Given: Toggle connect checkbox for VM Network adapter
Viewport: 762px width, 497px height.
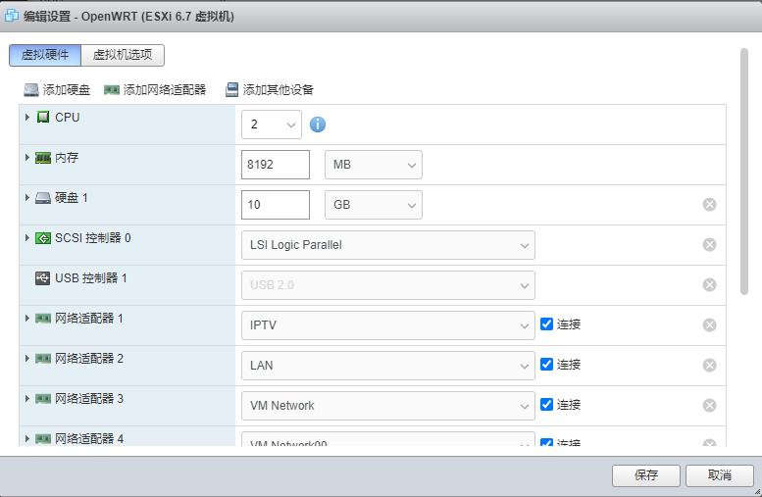Looking at the screenshot, I should pos(546,404).
